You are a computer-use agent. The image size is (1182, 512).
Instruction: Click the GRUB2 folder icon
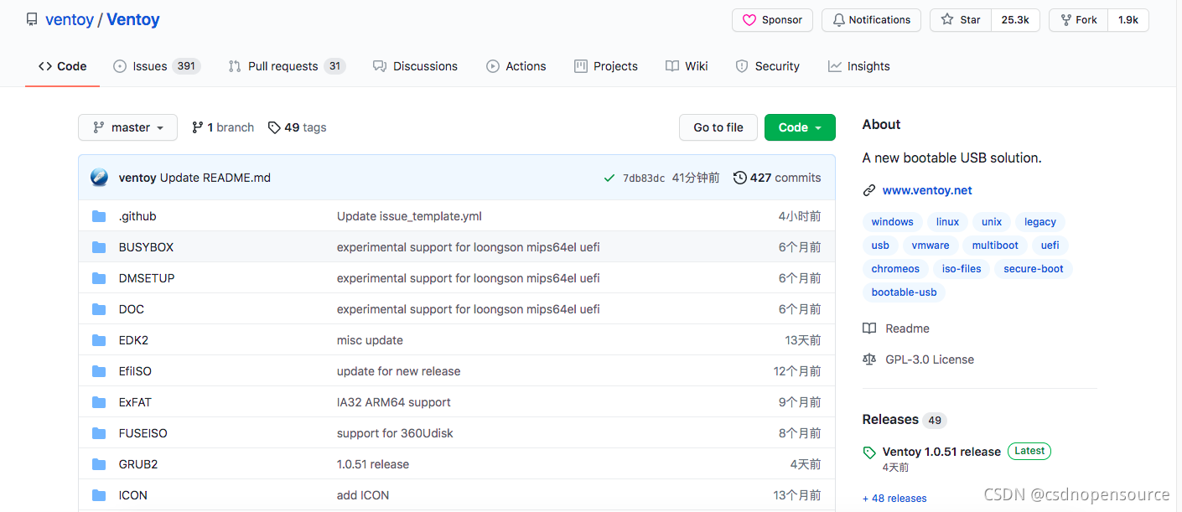pos(99,464)
